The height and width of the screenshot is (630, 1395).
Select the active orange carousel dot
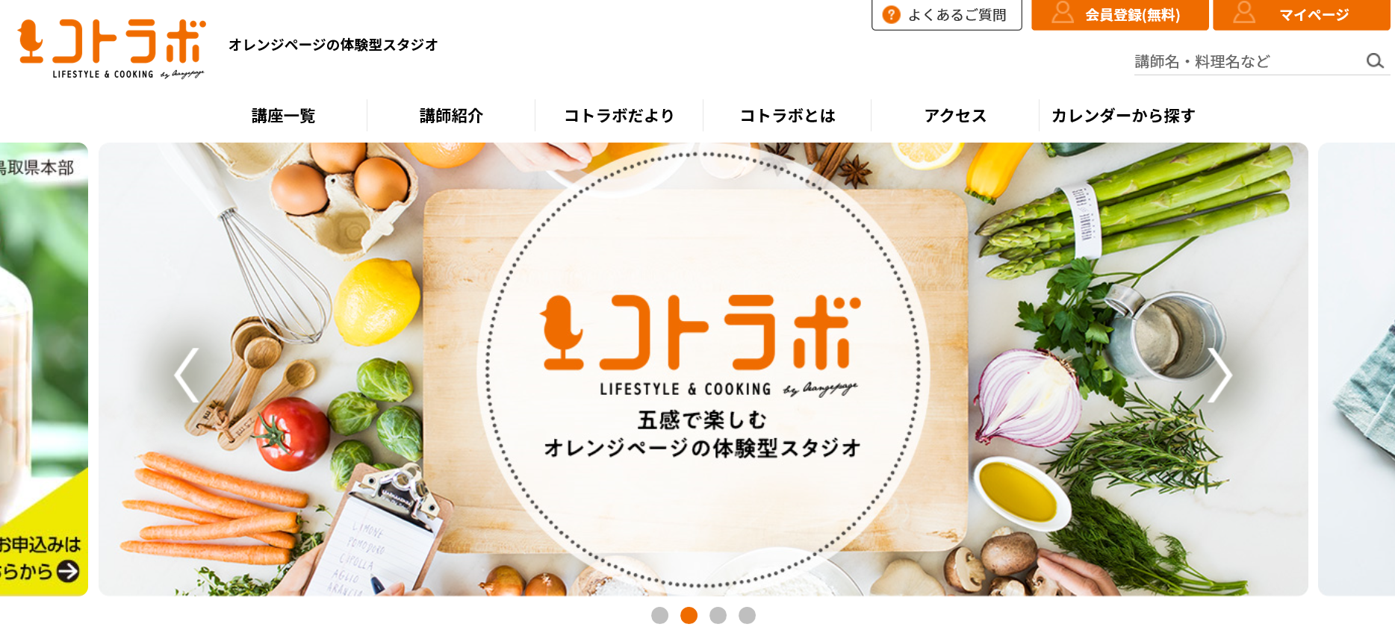(689, 615)
